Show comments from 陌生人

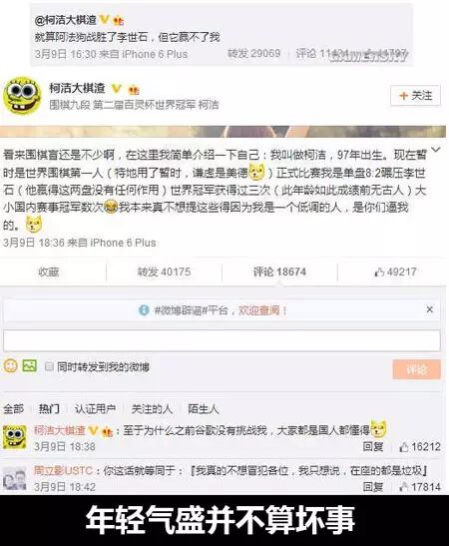[x=204, y=408]
